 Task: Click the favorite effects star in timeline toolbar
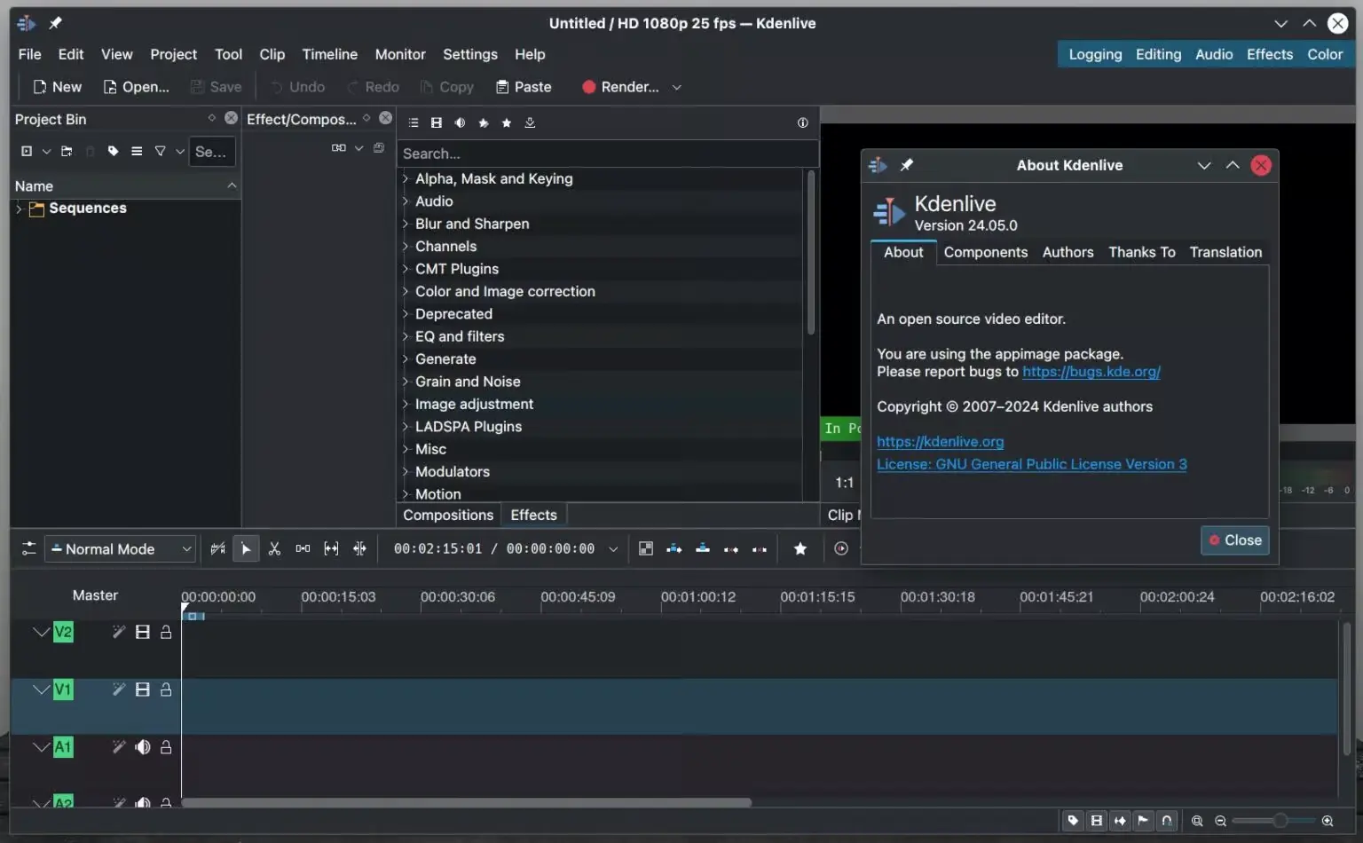[x=800, y=549]
